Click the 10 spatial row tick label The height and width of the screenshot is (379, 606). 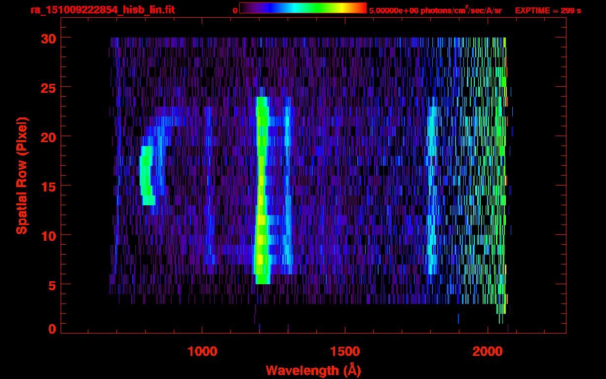(x=48, y=235)
